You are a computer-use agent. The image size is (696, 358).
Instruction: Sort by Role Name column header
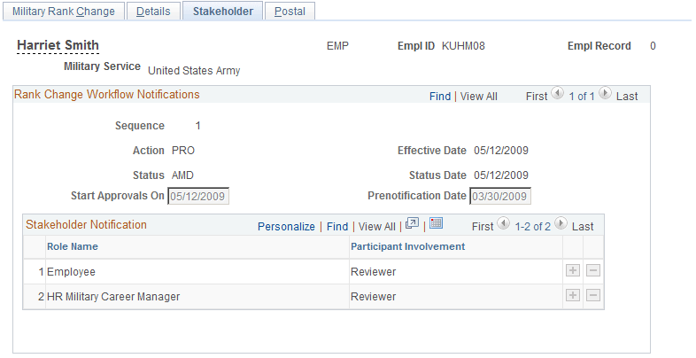click(x=73, y=246)
